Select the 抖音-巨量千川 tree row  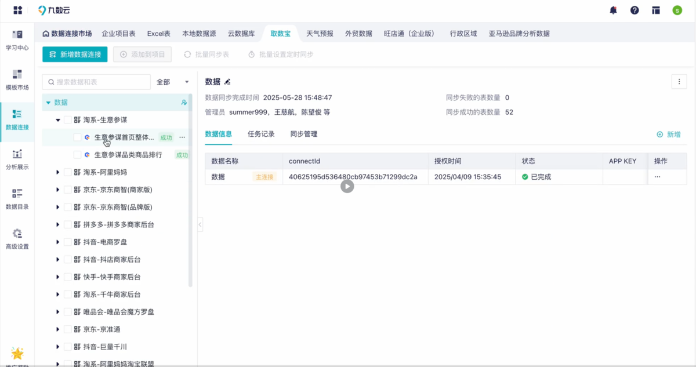point(116,346)
